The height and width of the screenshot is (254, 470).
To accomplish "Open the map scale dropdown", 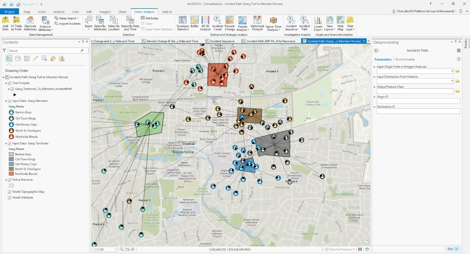I will coord(115,249).
